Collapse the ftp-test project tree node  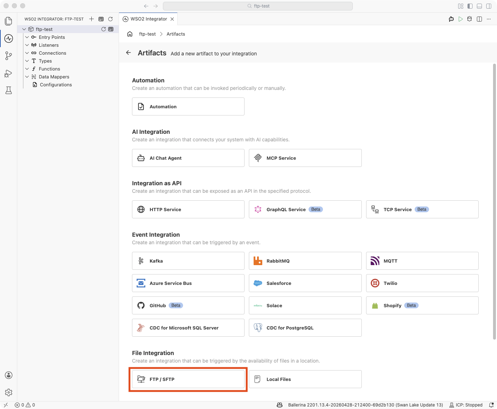pos(24,29)
